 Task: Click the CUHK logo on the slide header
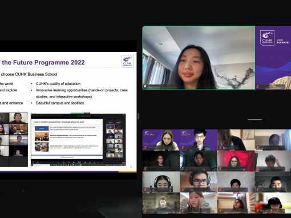(127, 61)
